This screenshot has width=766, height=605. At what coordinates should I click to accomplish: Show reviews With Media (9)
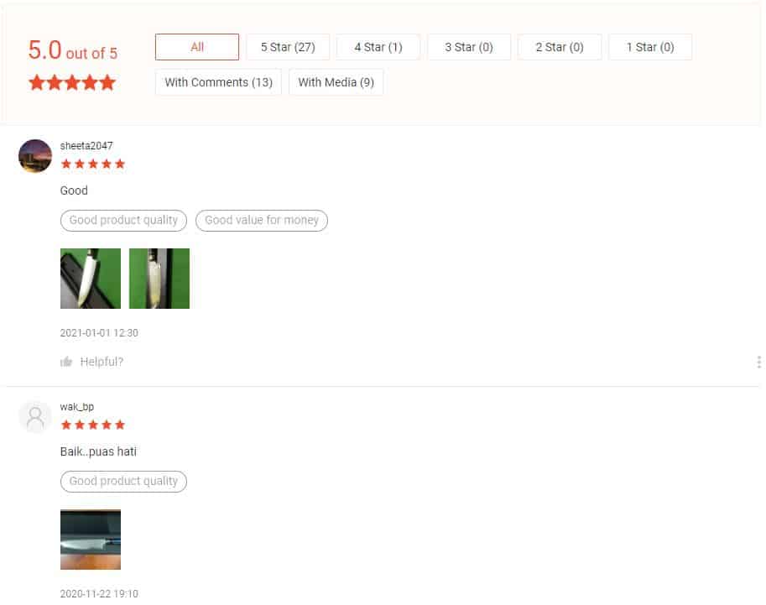click(336, 82)
